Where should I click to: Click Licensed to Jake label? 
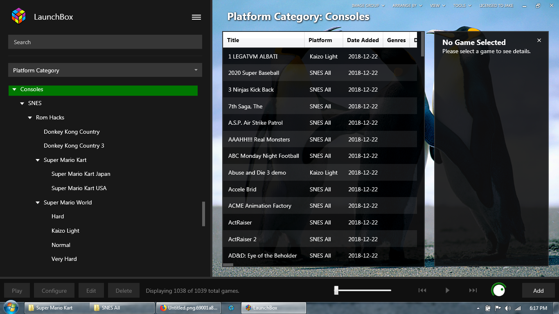[x=496, y=6]
